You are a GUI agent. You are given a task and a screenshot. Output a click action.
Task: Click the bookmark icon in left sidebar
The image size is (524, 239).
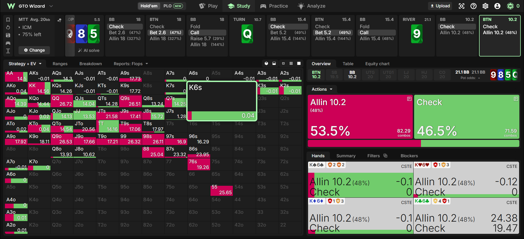8,20
